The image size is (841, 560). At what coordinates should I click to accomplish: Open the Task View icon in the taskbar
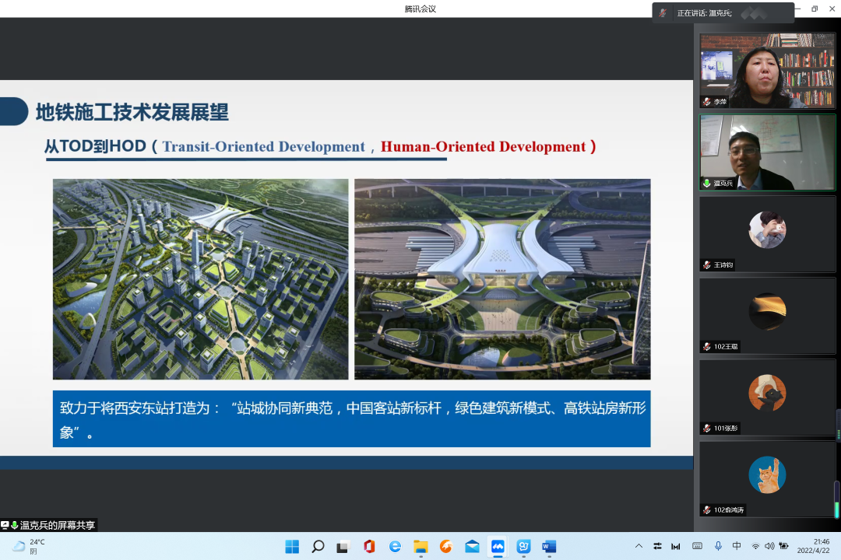tap(343, 546)
